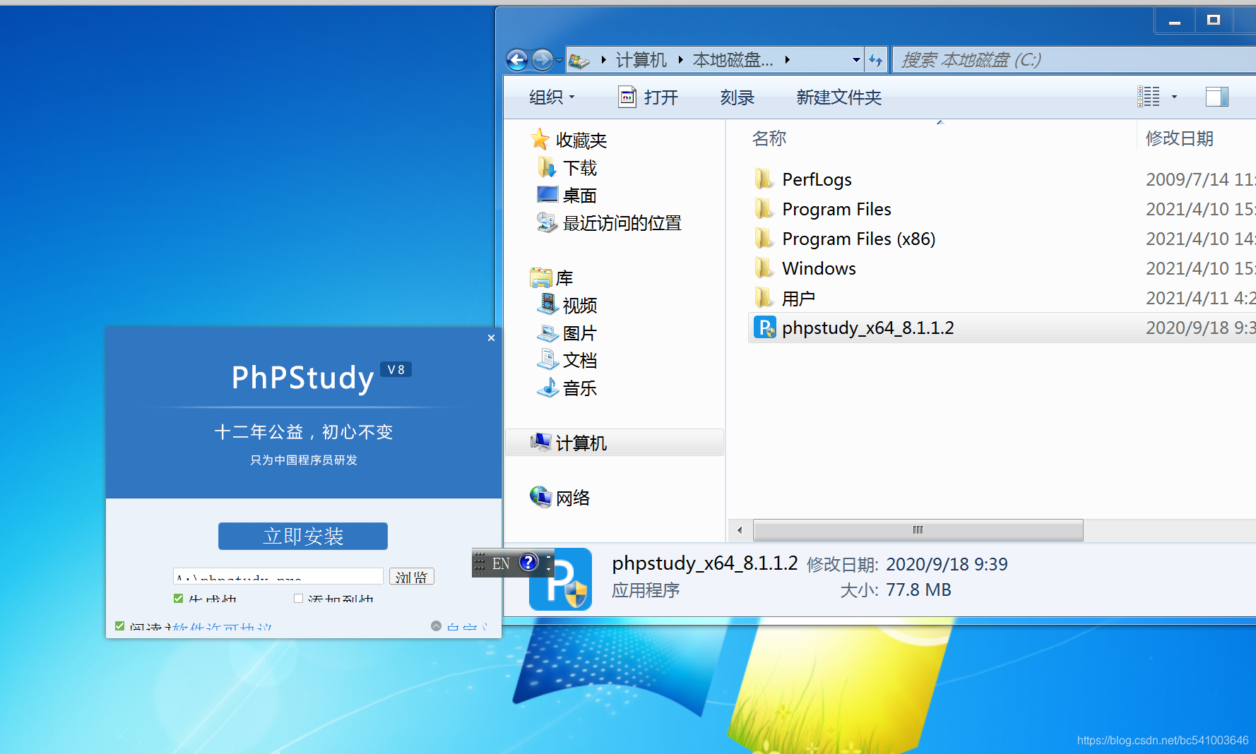The image size is (1256, 754).
Task: Click EN language indicator on language bar
Action: (501, 563)
